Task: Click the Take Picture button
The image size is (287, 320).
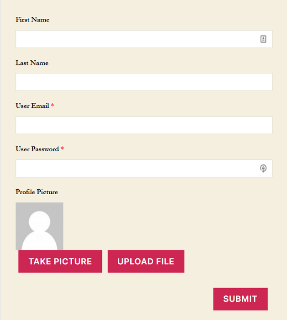Action: click(x=60, y=261)
